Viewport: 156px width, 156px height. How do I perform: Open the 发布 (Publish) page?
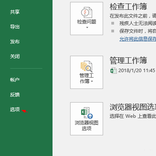[15, 42]
